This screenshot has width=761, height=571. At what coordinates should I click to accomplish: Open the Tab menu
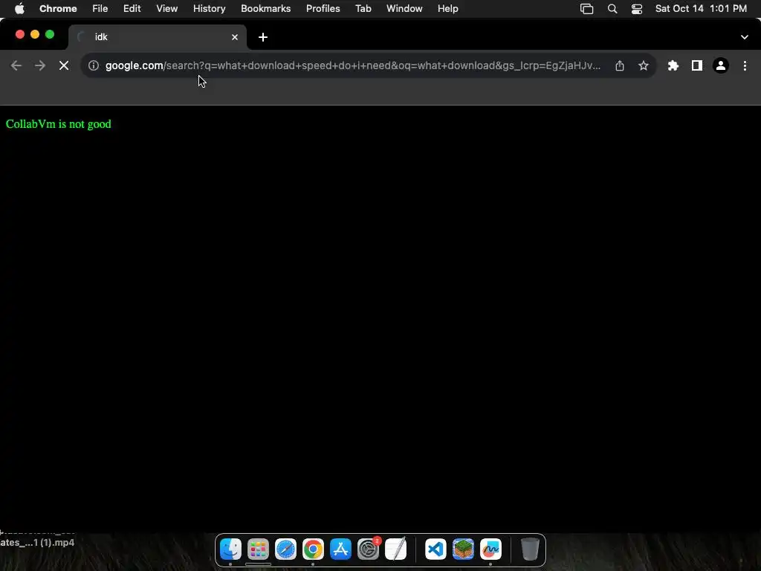click(x=363, y=9)
